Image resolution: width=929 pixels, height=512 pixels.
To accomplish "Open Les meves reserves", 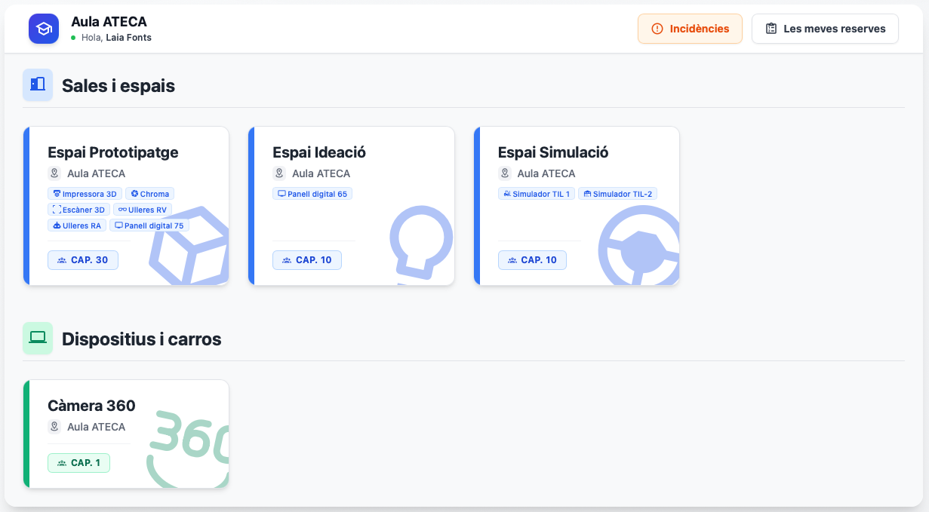I will click(x=825, y=29).
